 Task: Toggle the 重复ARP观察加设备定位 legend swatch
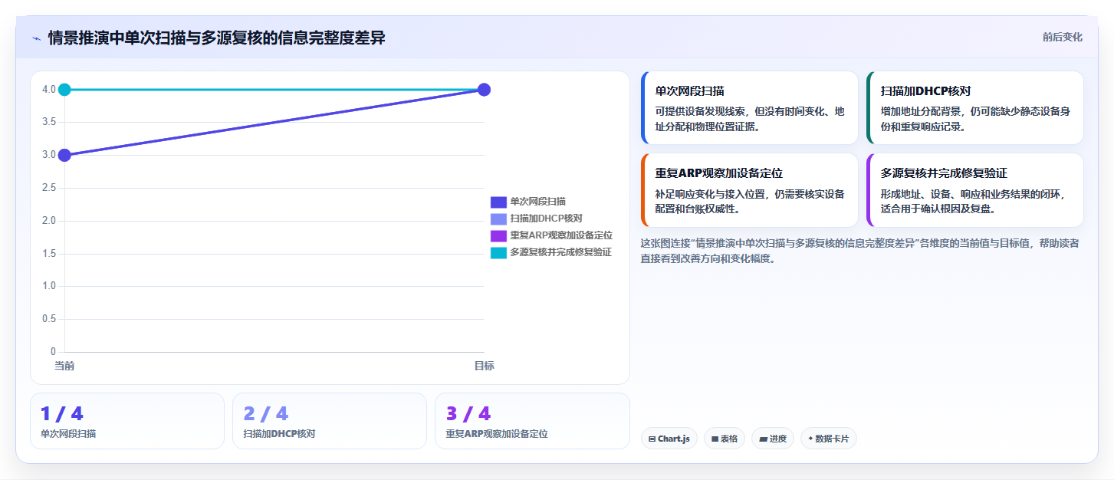498,235
